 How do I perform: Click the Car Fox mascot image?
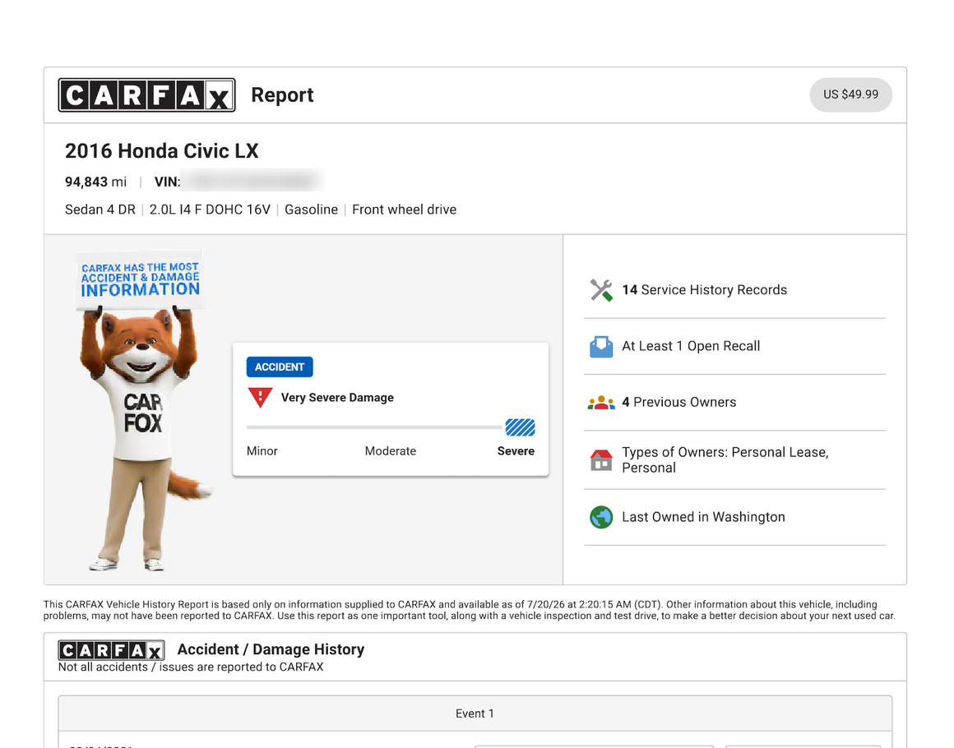point(144,409)
